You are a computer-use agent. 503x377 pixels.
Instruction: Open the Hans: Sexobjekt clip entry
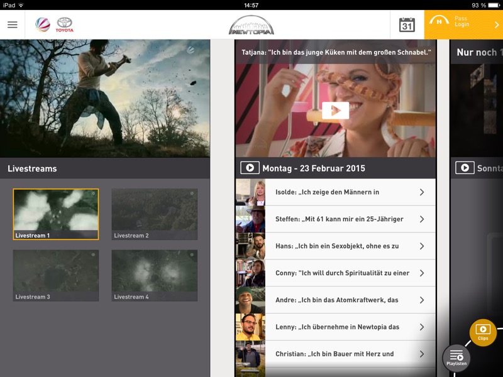pos(336,246)
